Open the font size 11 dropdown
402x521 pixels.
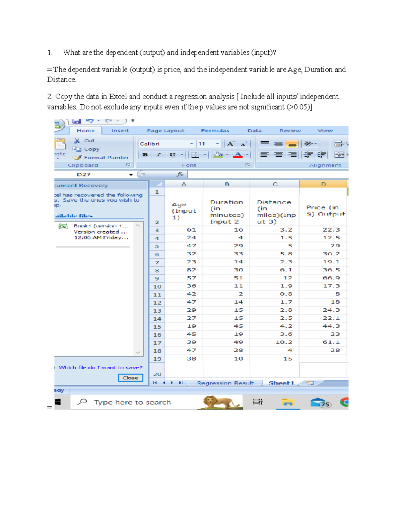pyautogui.click(x=217, y=144)
